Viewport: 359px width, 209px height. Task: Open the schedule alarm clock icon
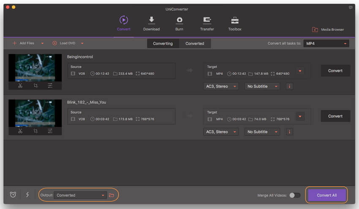(13, 195)
